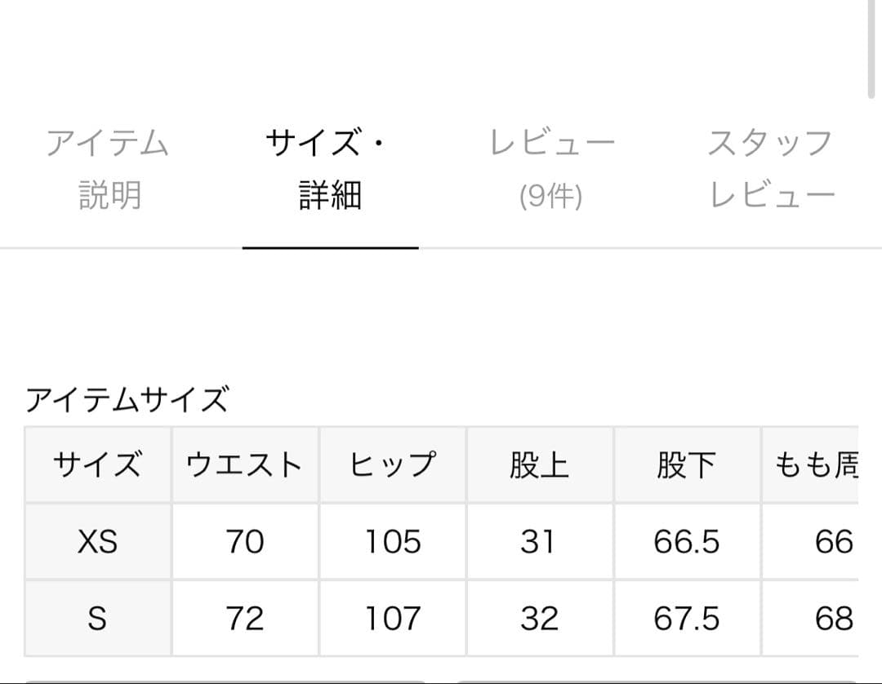This screenshot has width=882, height=684.
Task: Click the inseam value 67.5 for S
Action: tap(687, 616)
